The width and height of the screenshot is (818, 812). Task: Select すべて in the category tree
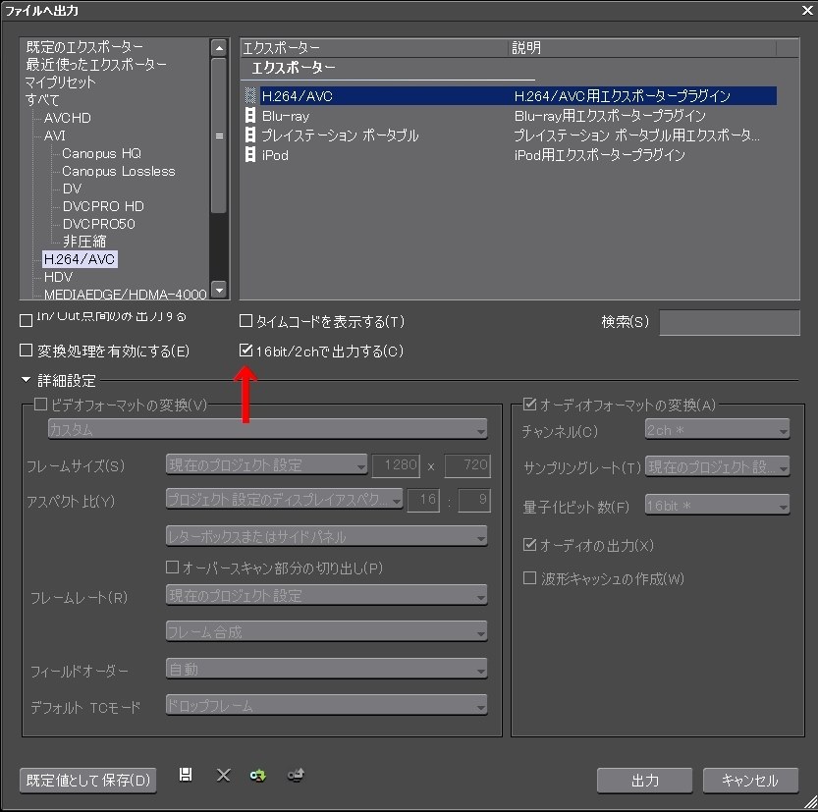(x=42, y=99)
